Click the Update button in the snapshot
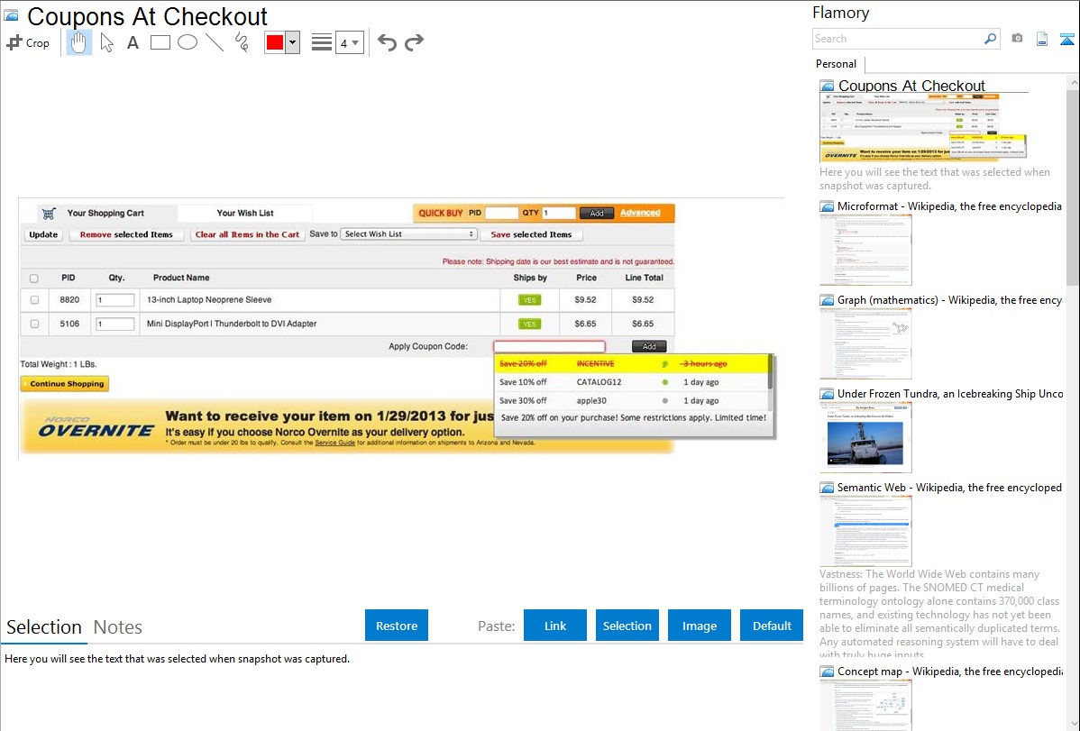Image resolution: width=1080 pixels, height=731 pixels. coord(43,234)
